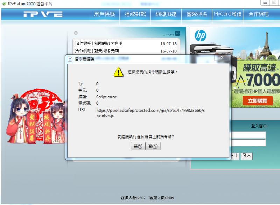
Task: Click the IPvE app icon in title bar
Action: pos(4,4)
